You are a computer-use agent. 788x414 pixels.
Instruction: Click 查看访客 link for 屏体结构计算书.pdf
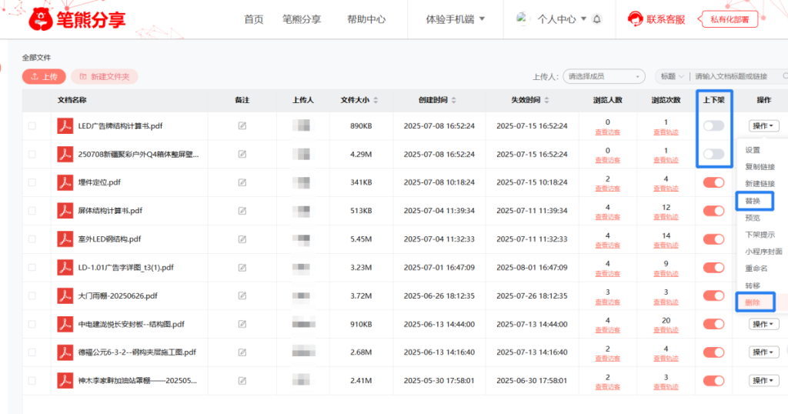[608, 217]
